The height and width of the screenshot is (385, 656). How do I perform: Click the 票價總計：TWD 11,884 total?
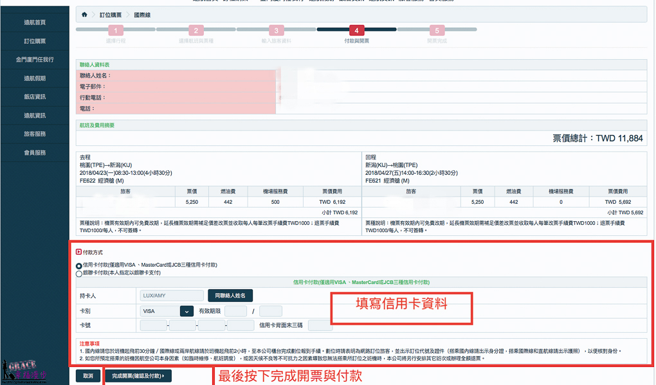coord(597,138)
